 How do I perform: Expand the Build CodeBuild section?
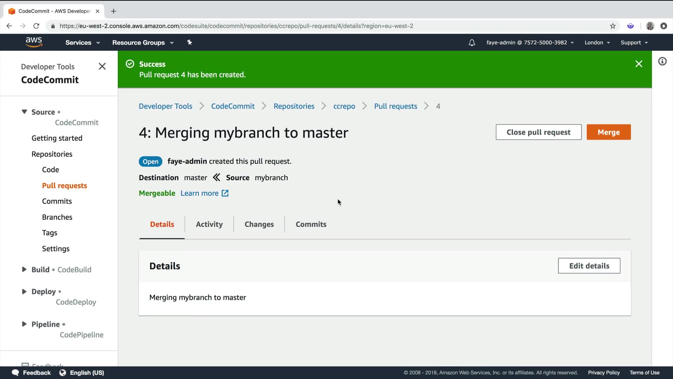point(24,270)
